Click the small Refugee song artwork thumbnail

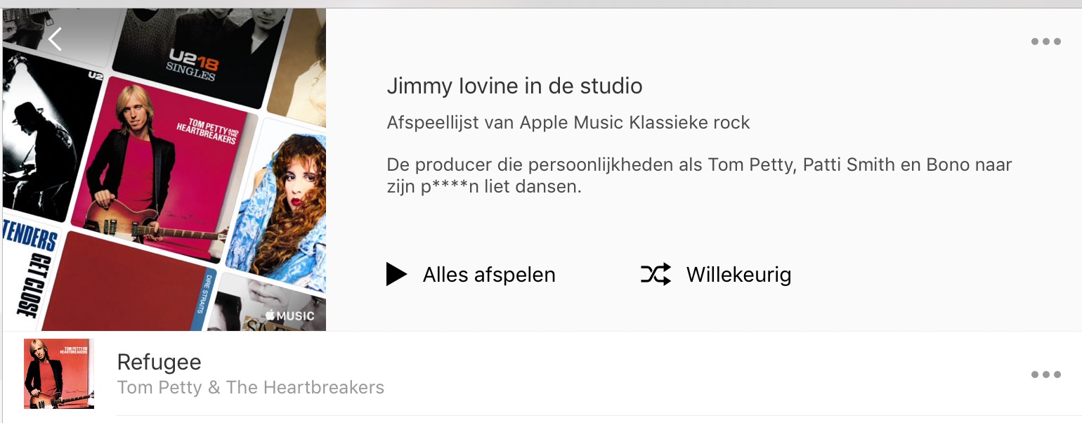tap(59, 374)
